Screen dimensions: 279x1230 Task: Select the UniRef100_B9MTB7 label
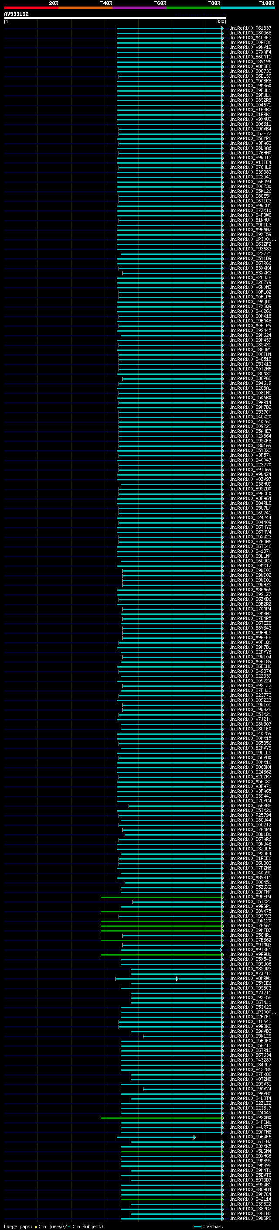(x=250, y=930)
